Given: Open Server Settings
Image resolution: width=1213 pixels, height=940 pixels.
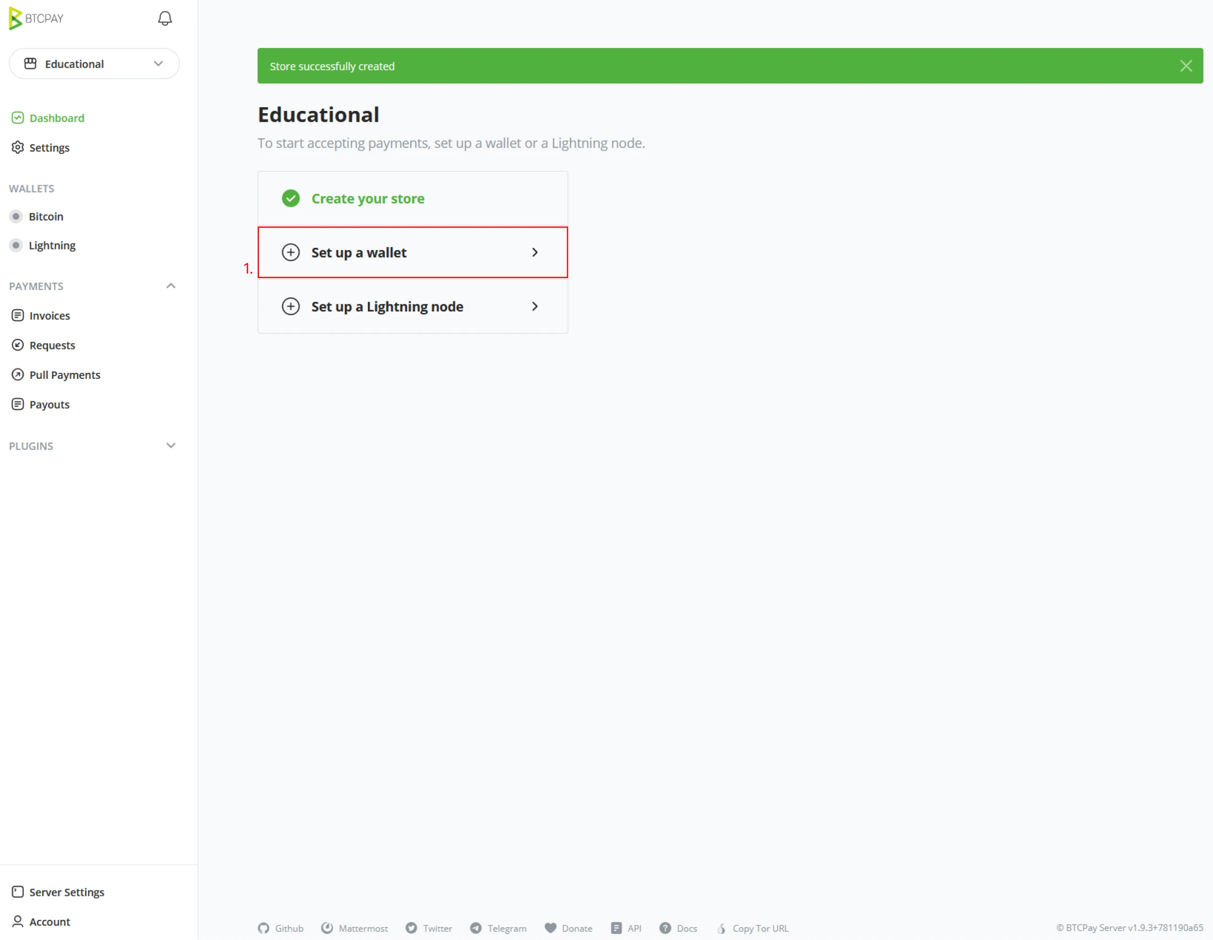Looking at the screenshot, I should click(66, 891).
